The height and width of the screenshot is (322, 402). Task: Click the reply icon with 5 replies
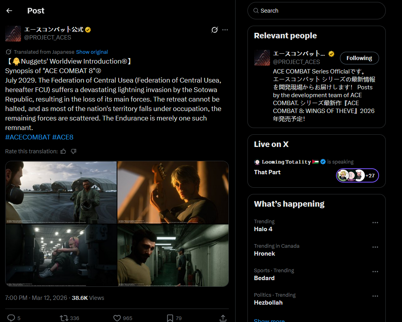click(x=11, y=318)
